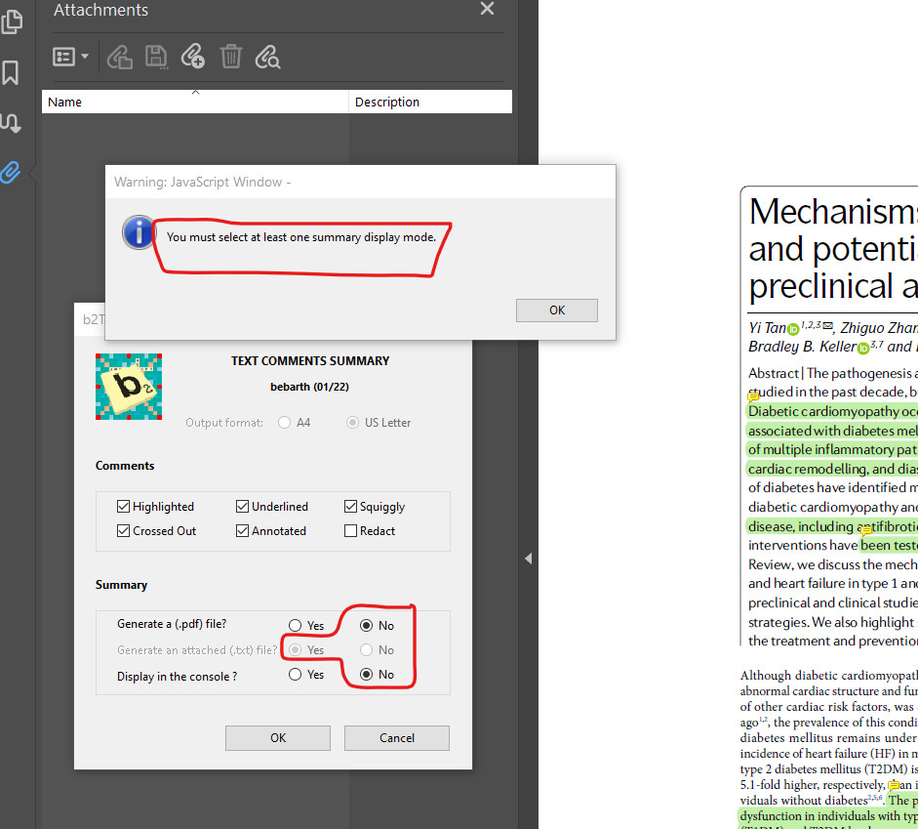Add a new attachment
This screenshot has height=829, width=918.
pos(192,57)
